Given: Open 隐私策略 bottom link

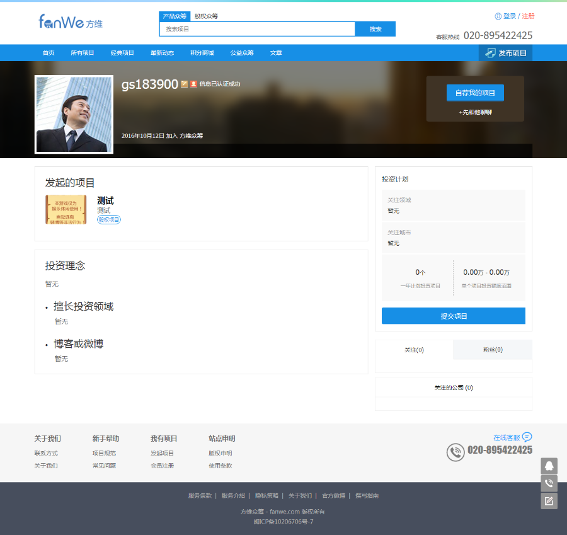Looking at the screenshot, I should coord(266,495).
